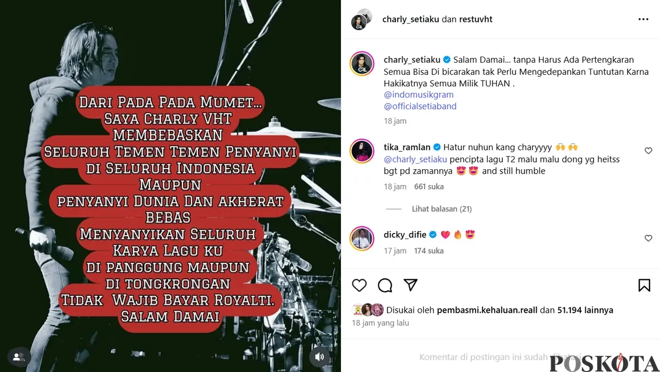Expand Lihat balasan (21) replies

point(442,209)
